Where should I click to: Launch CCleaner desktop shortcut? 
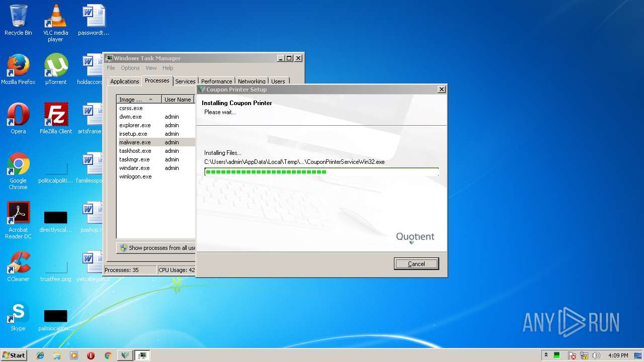point(18,266)
